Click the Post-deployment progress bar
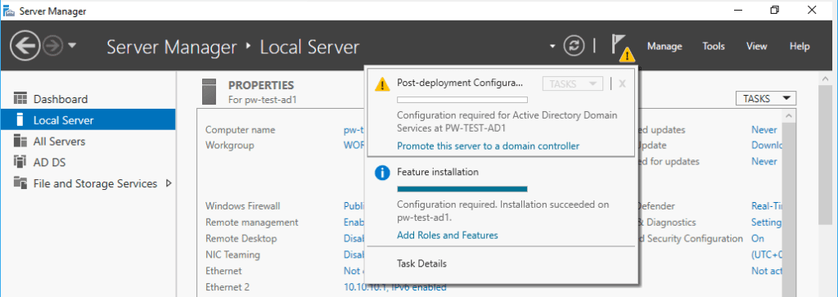This screenshot has width=838, height=297. [462, 99]
